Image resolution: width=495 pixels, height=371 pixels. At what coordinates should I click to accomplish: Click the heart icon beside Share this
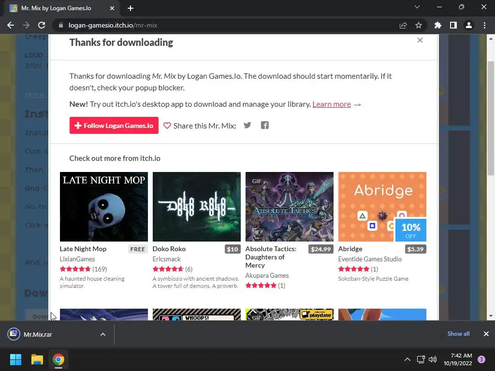[x=167, y=126]
